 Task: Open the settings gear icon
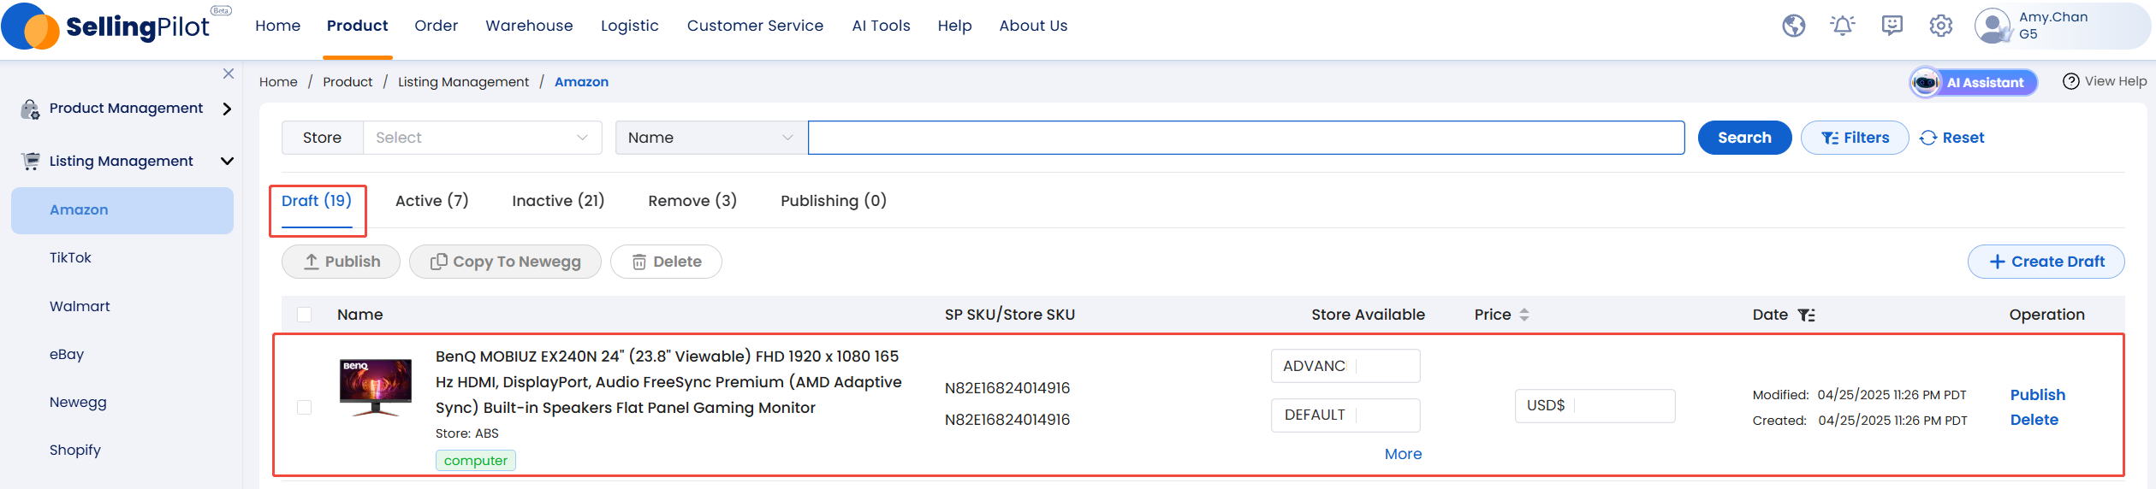tap(1941, 26)
